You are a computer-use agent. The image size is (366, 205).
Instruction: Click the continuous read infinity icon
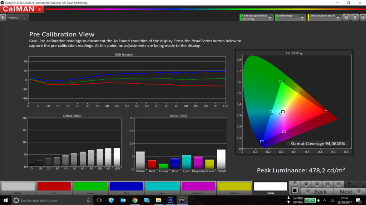pyautogui.click(x=338, y=184)
